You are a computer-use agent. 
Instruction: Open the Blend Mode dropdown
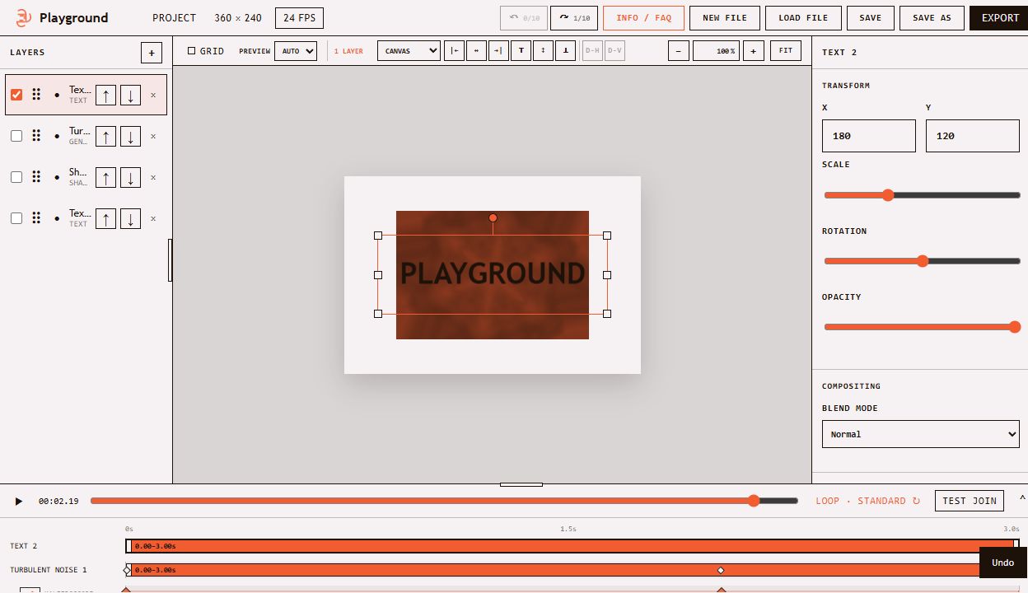pos(921,434)
